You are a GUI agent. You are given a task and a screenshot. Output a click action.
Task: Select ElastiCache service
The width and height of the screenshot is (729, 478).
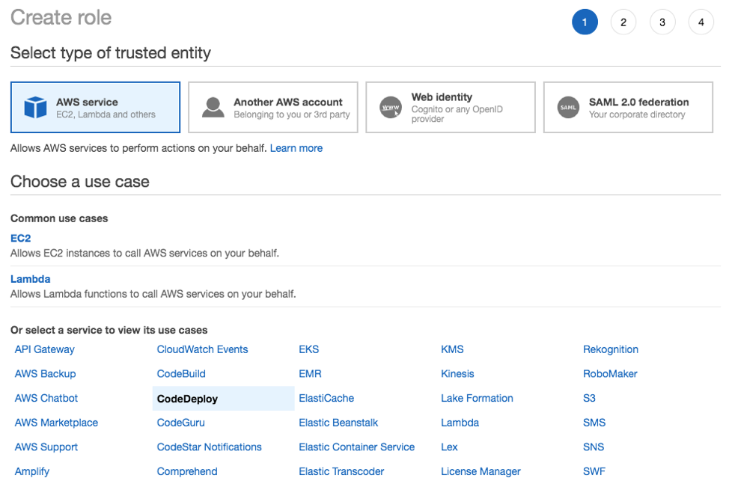[326, 398]
